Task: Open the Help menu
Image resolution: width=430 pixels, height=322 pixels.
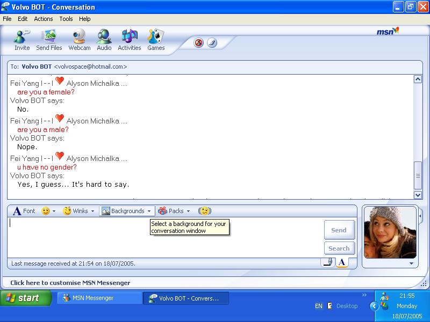Action: coord(85,19)
